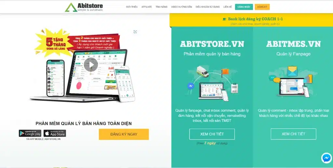Click the focus icon above promo image

[x=135, y=32]
